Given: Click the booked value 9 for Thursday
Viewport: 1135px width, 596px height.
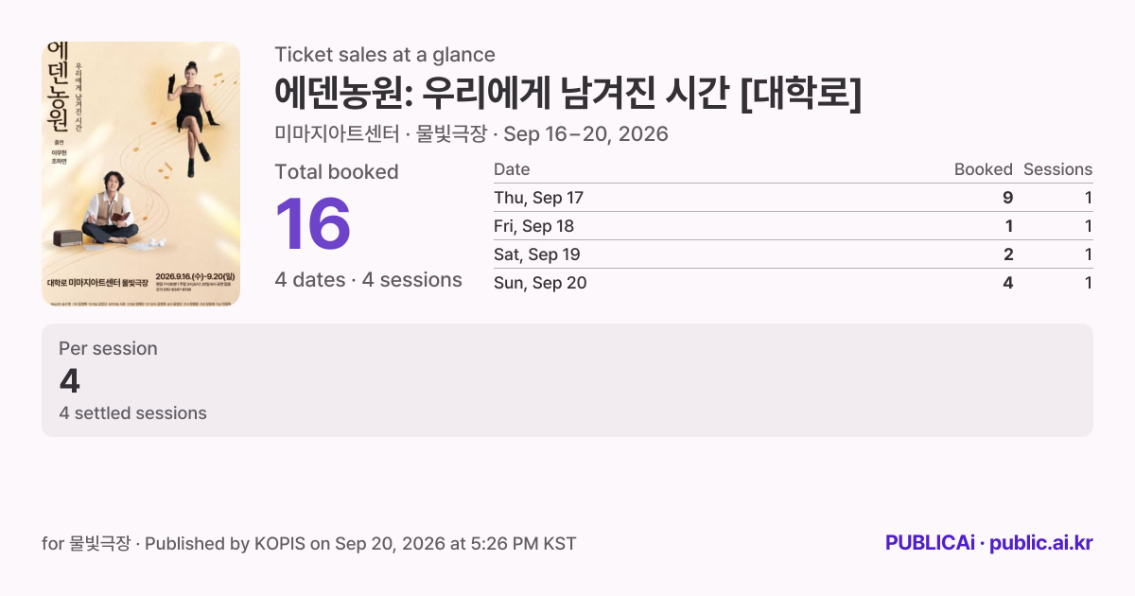Looking at the screenshot, I should [1008, 198].
